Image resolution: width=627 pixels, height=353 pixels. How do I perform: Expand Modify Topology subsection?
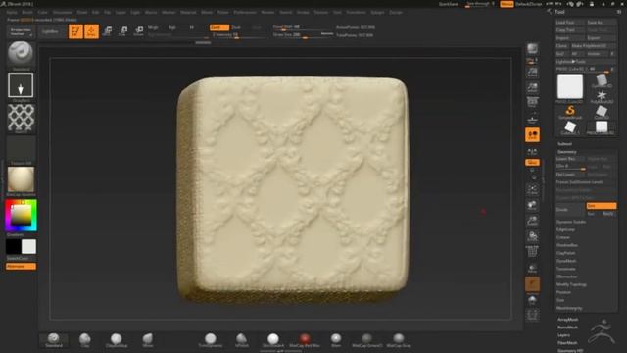pos(571,284)
